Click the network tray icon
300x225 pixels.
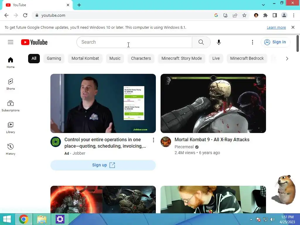(x=265, y=219)
